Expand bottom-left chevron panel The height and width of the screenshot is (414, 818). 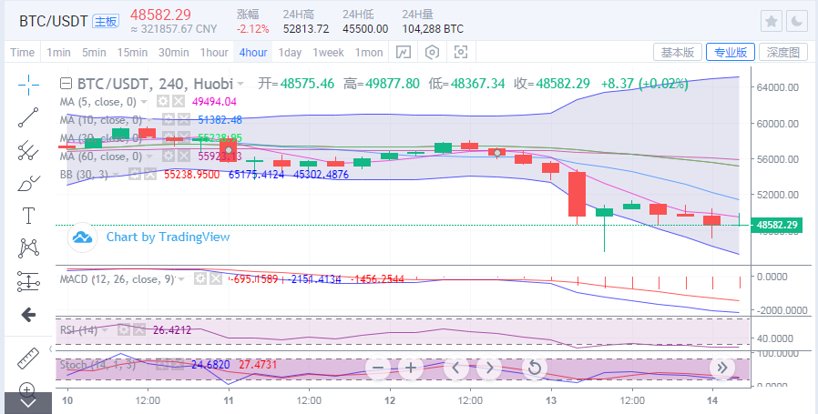[27, 403]
